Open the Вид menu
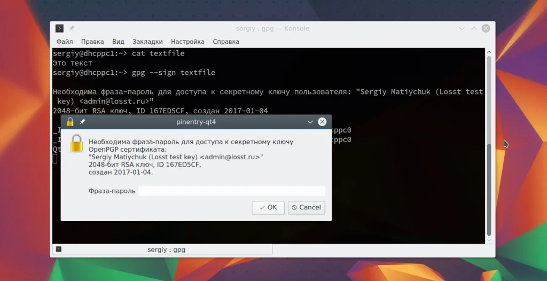547x281 pixels. pyautogui.click(x=118, y=42)
